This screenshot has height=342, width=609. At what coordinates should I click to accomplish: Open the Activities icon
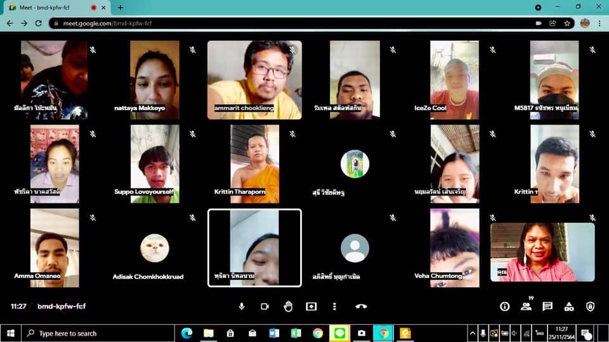coord(569,307)
